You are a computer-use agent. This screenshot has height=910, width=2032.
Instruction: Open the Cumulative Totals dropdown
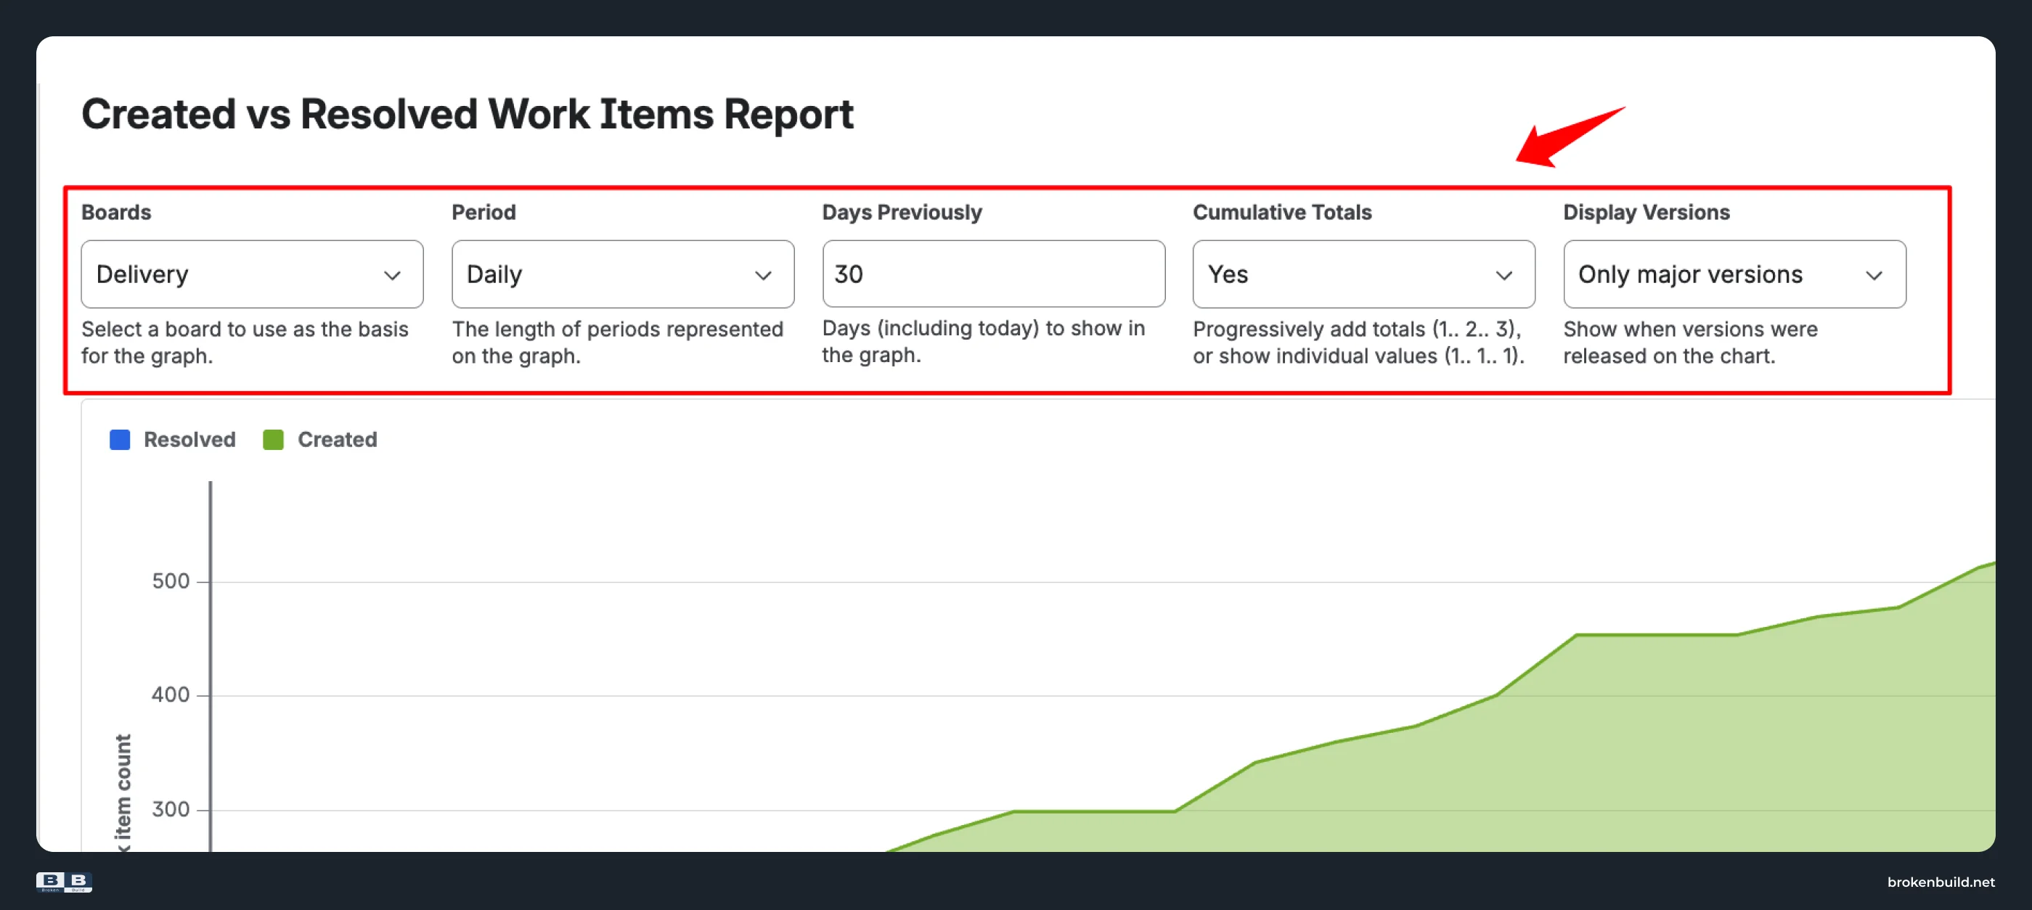[1363, 274]
